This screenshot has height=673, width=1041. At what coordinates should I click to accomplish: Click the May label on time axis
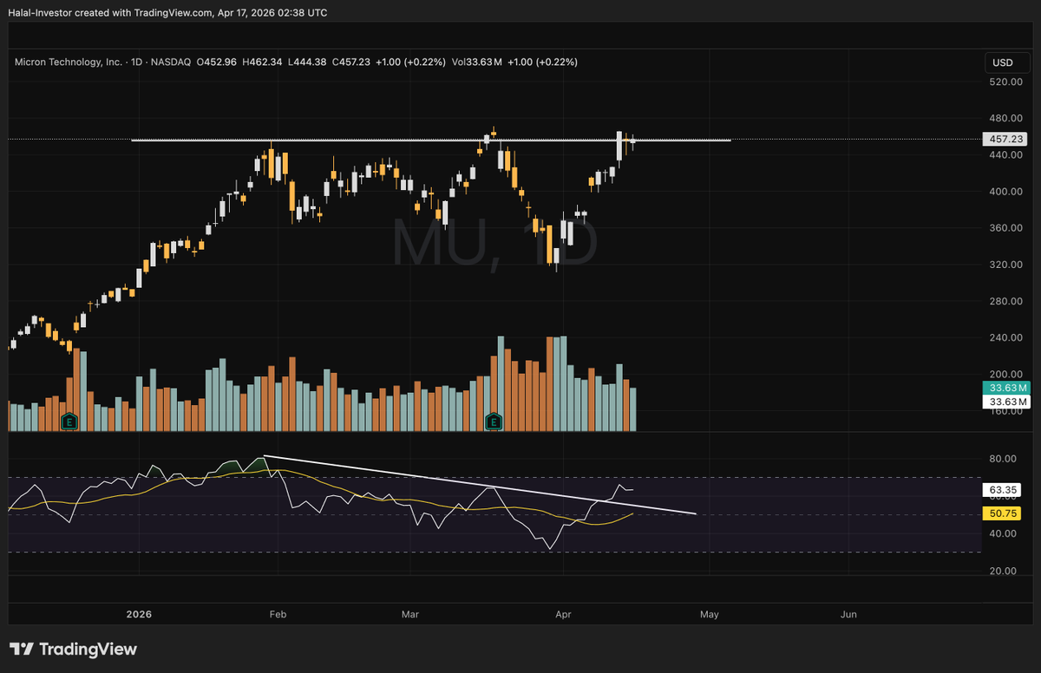709,614
